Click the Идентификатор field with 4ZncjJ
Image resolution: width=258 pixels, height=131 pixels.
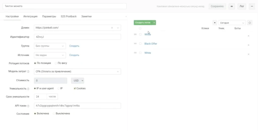pos(77,37)
